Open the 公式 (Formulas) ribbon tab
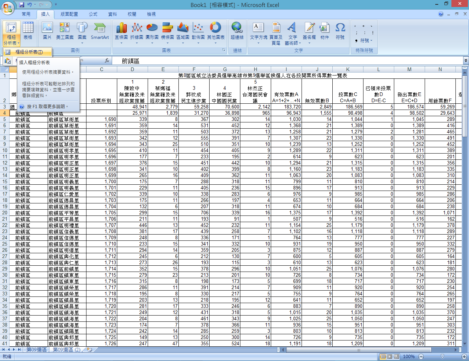 coord(93,14)
